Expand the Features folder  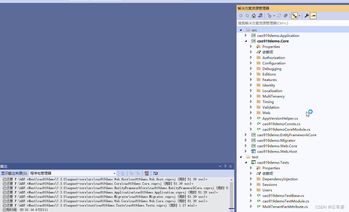251,80
